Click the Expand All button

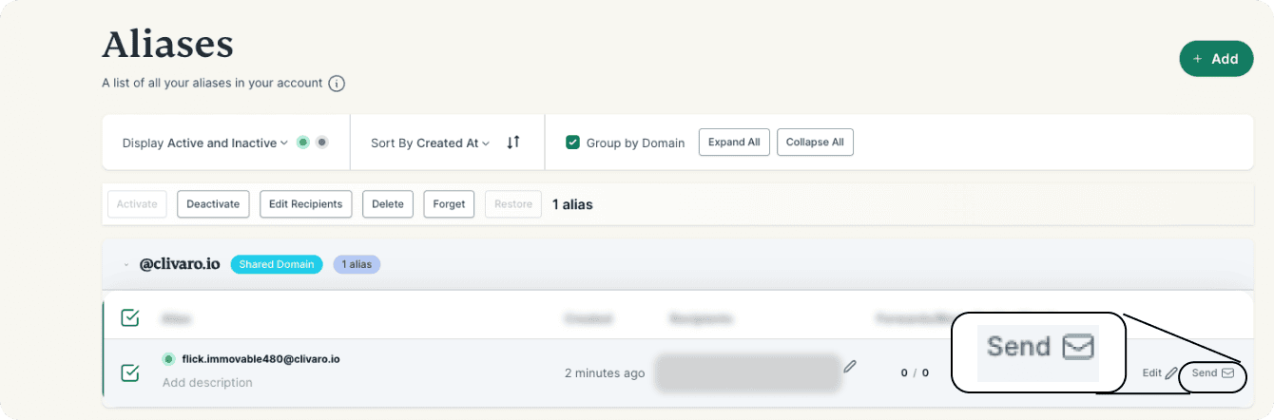734,143
